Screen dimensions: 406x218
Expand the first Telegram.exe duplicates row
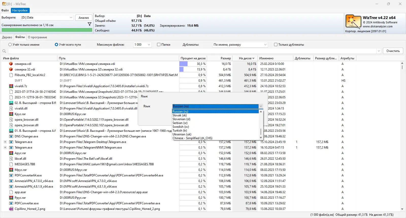click(x=5, y=142)
